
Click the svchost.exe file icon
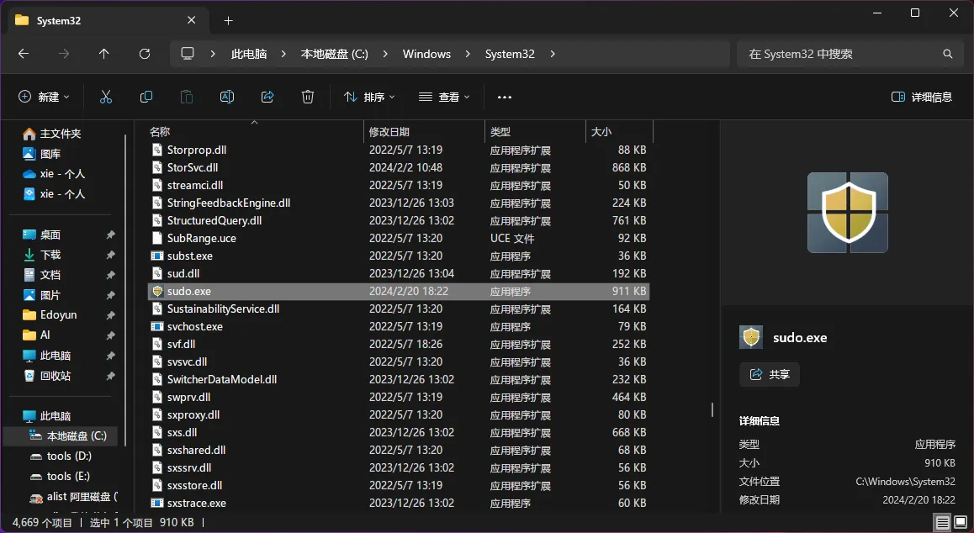(x=158, y=327)
